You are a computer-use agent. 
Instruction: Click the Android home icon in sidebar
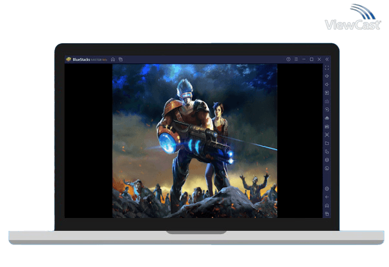click(x=327, y=206)
